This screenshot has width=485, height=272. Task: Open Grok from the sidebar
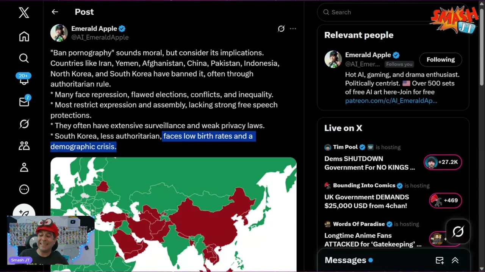24,124
